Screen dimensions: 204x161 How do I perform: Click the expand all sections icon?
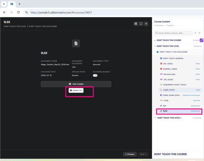(x=195, y=33)
